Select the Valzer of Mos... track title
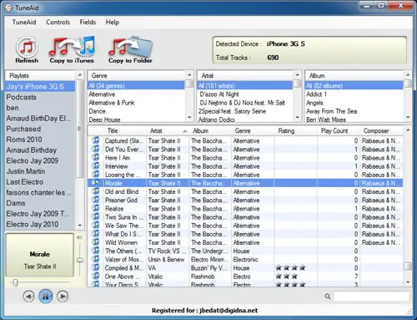The image size is (417, 320). [124, 259]
